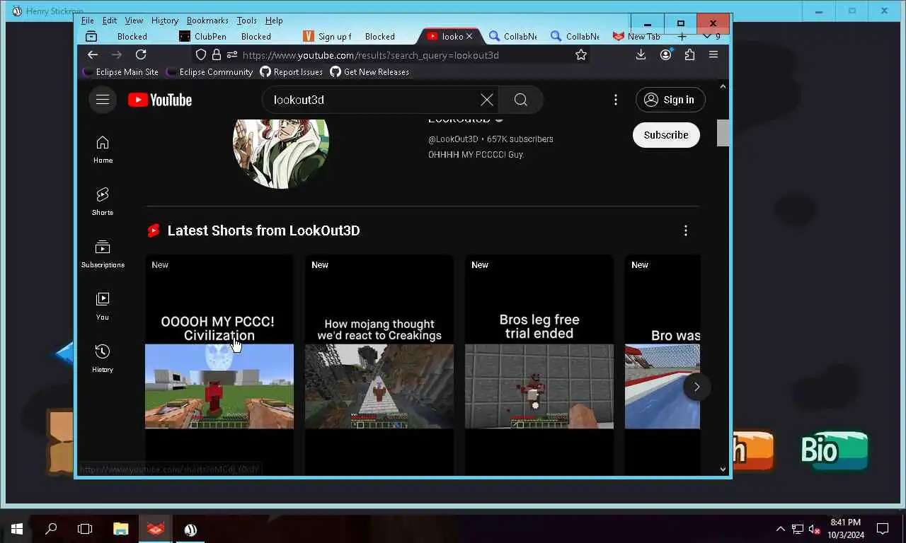Viewport: 906px width, 543px height.
Task: Play the Bros leg free trial ended short
Action: [x=539, y=365]
